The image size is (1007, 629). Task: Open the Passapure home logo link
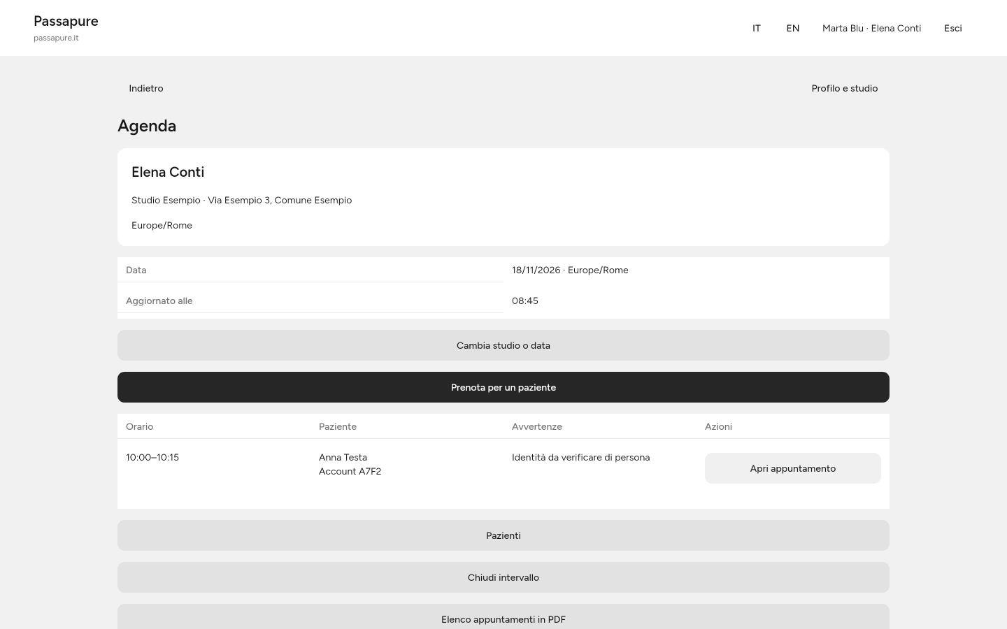coord(66,21)
